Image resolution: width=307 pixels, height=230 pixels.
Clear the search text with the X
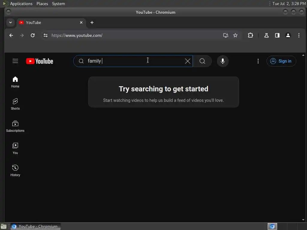click(x=187, y=61)
